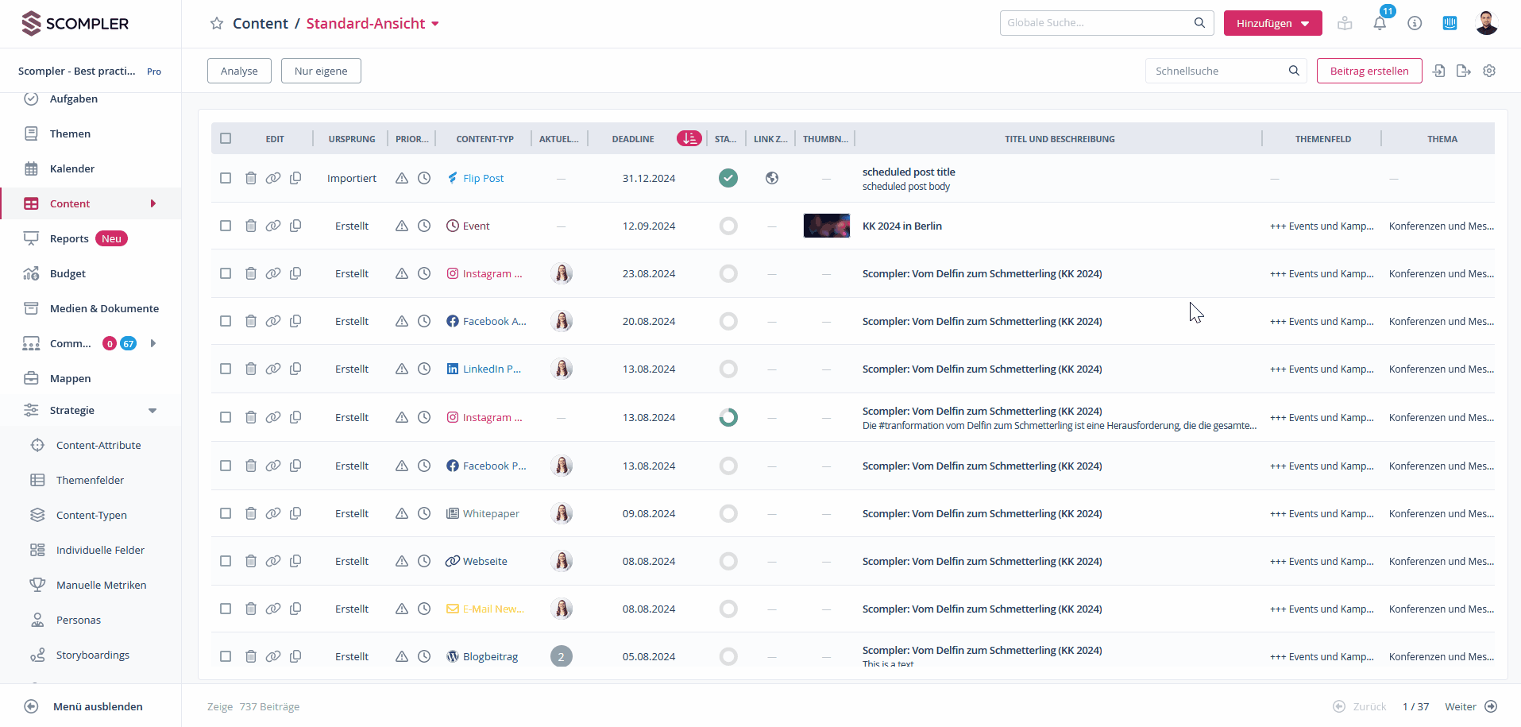Click the Beitrag erstellen button
This screenshot has height=727, width=1521.
tap(1369, 71)
